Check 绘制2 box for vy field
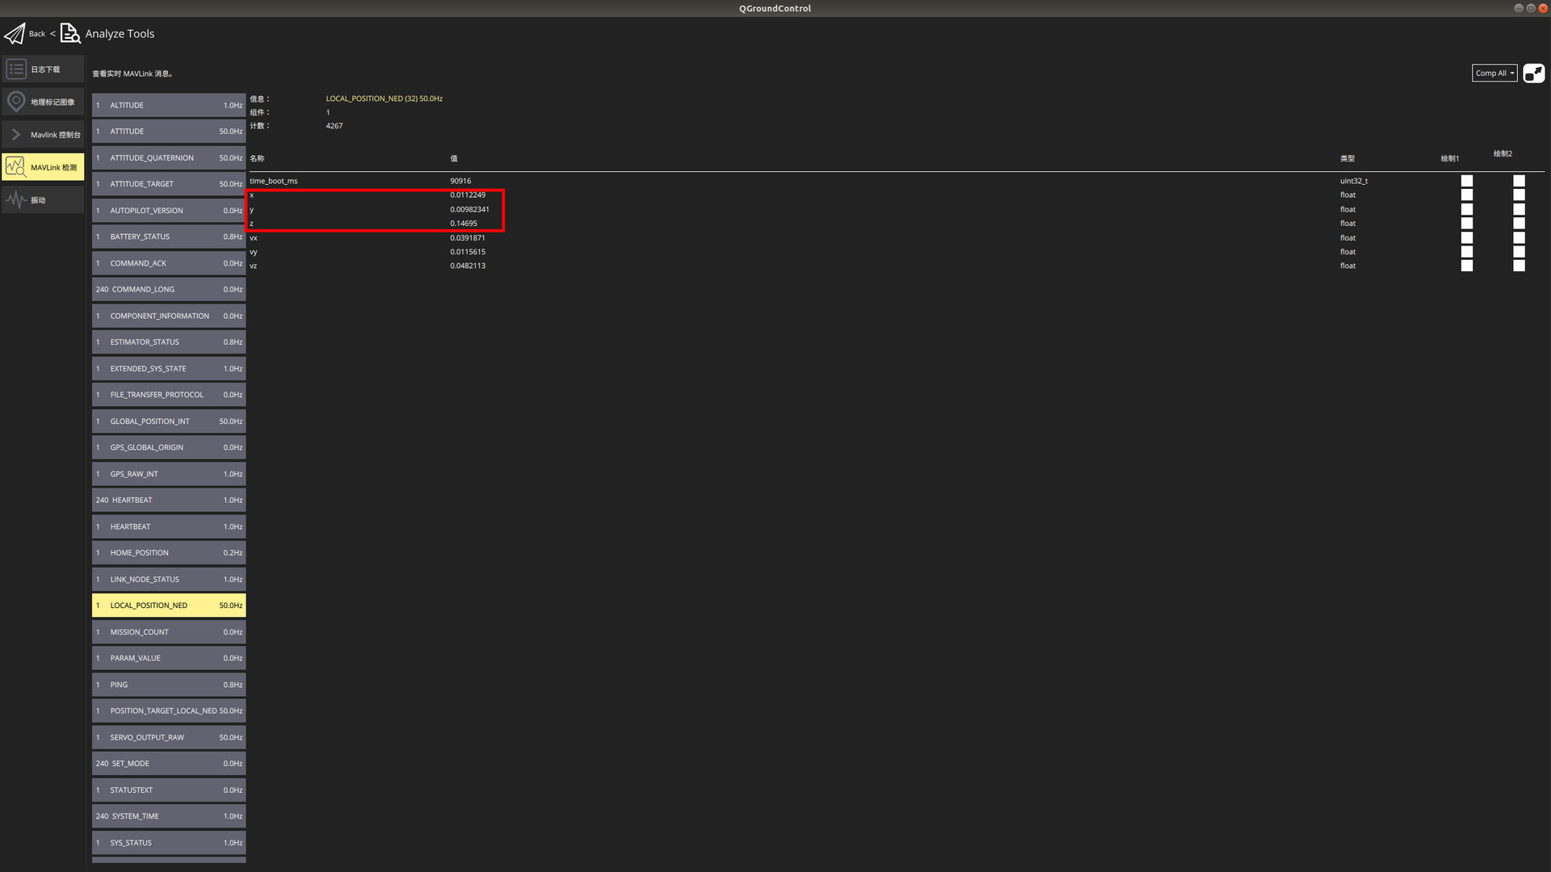The height and width of the screenshot is (872, 1551). pos(1519,251)
